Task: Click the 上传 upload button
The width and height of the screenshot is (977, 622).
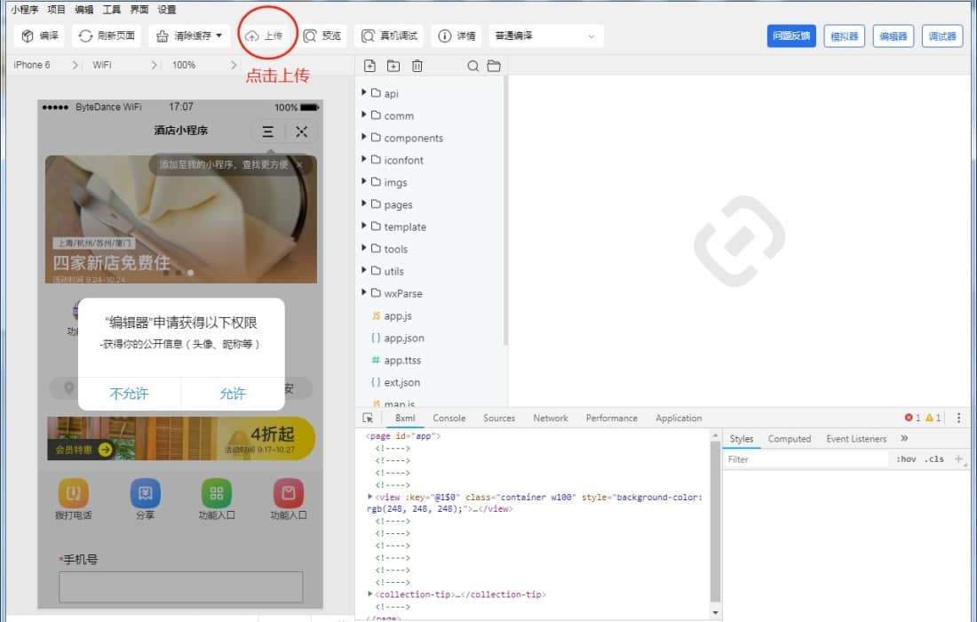Action: click(264, 36)
